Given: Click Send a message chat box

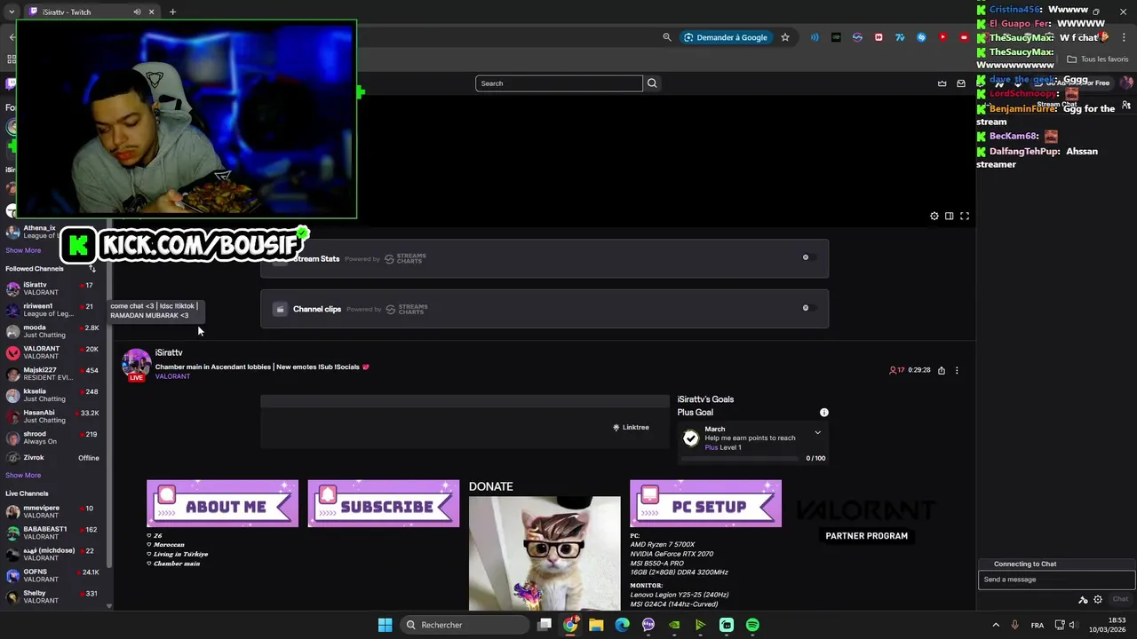Looking at the screenshot, I should (x=1056, y=580).
